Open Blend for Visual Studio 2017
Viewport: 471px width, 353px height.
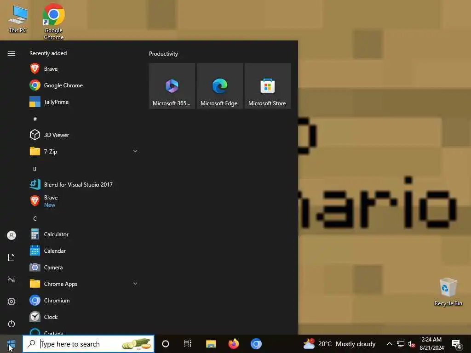(84, 184)
